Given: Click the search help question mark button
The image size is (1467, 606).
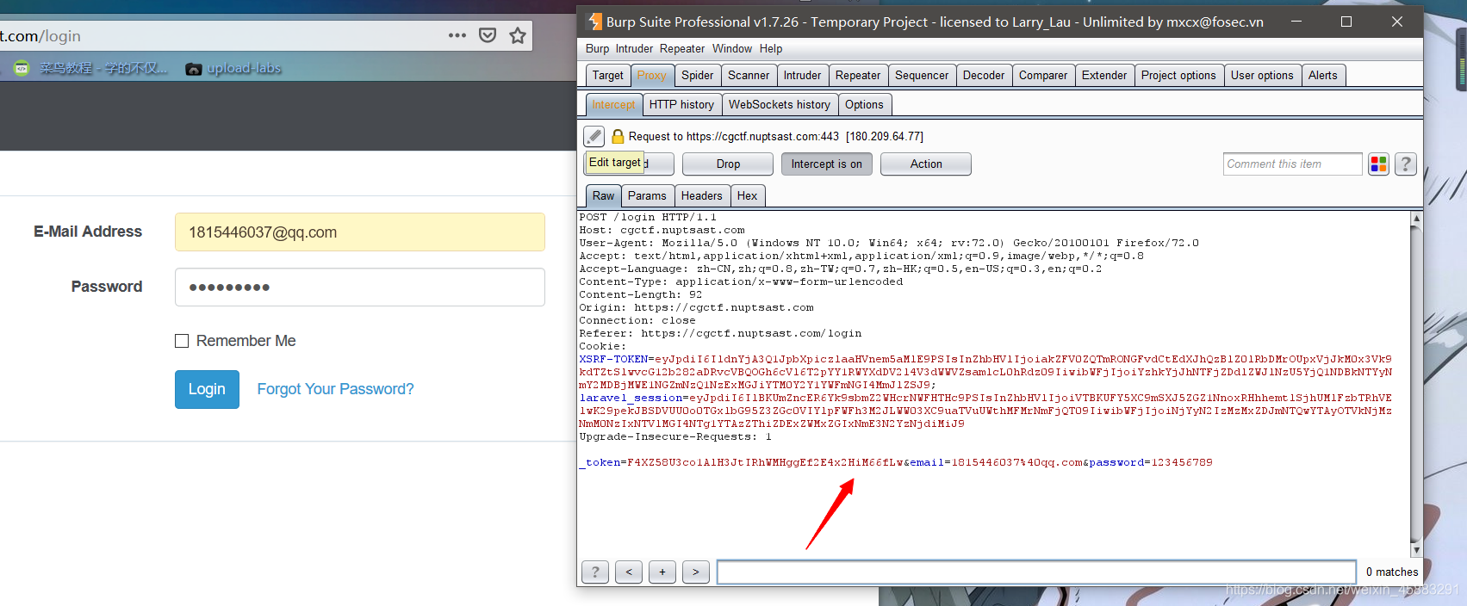Looking at the screenshot, I should click(595, 572).
